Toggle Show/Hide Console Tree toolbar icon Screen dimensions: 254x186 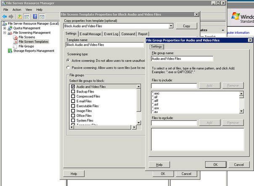26,16
